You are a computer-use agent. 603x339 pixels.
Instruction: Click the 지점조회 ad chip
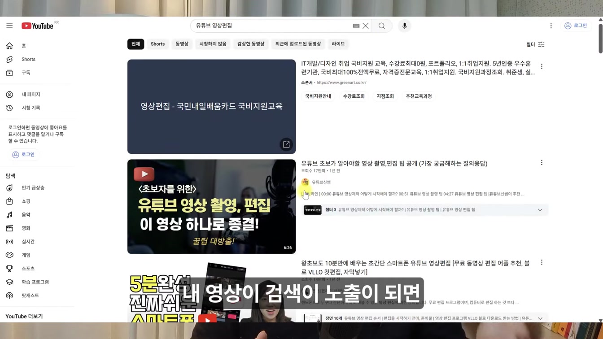click(385, 96)
